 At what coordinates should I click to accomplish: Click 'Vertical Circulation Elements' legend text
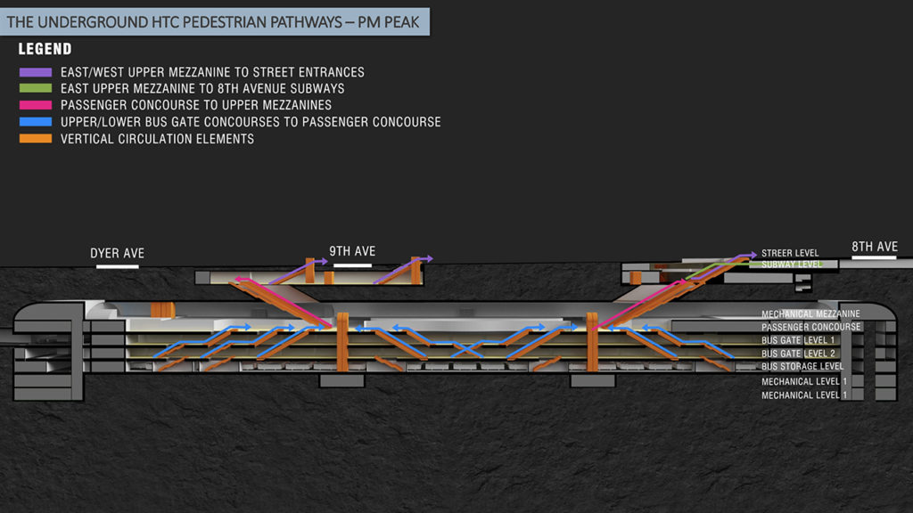pos(157,139)
